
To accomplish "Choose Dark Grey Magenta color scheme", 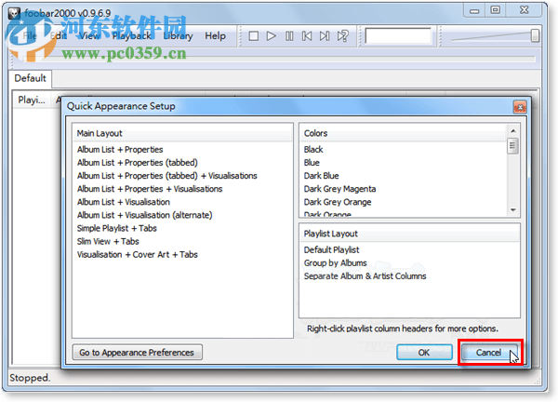I will coord(339,189).
